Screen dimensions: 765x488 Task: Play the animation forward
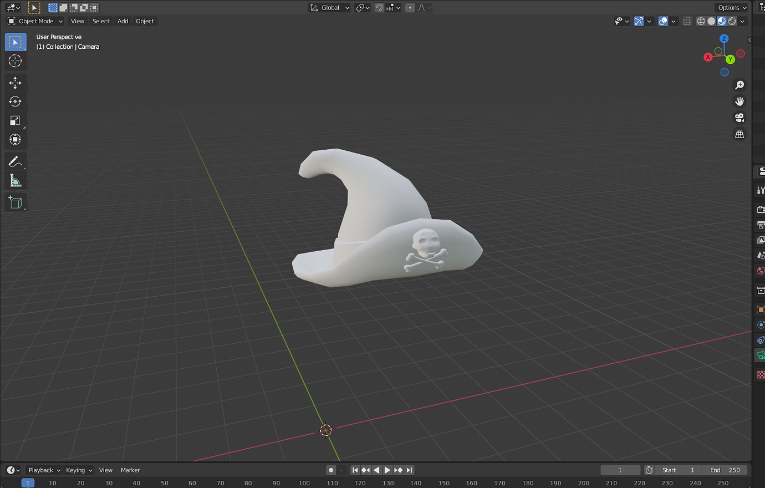coord(387,470)
